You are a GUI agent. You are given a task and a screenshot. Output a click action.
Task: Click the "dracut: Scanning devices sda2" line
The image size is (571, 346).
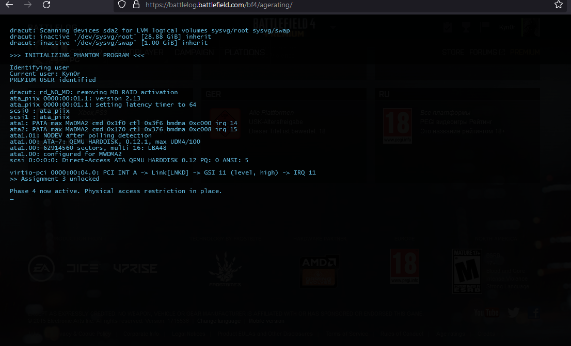click(x=150, y=30)
